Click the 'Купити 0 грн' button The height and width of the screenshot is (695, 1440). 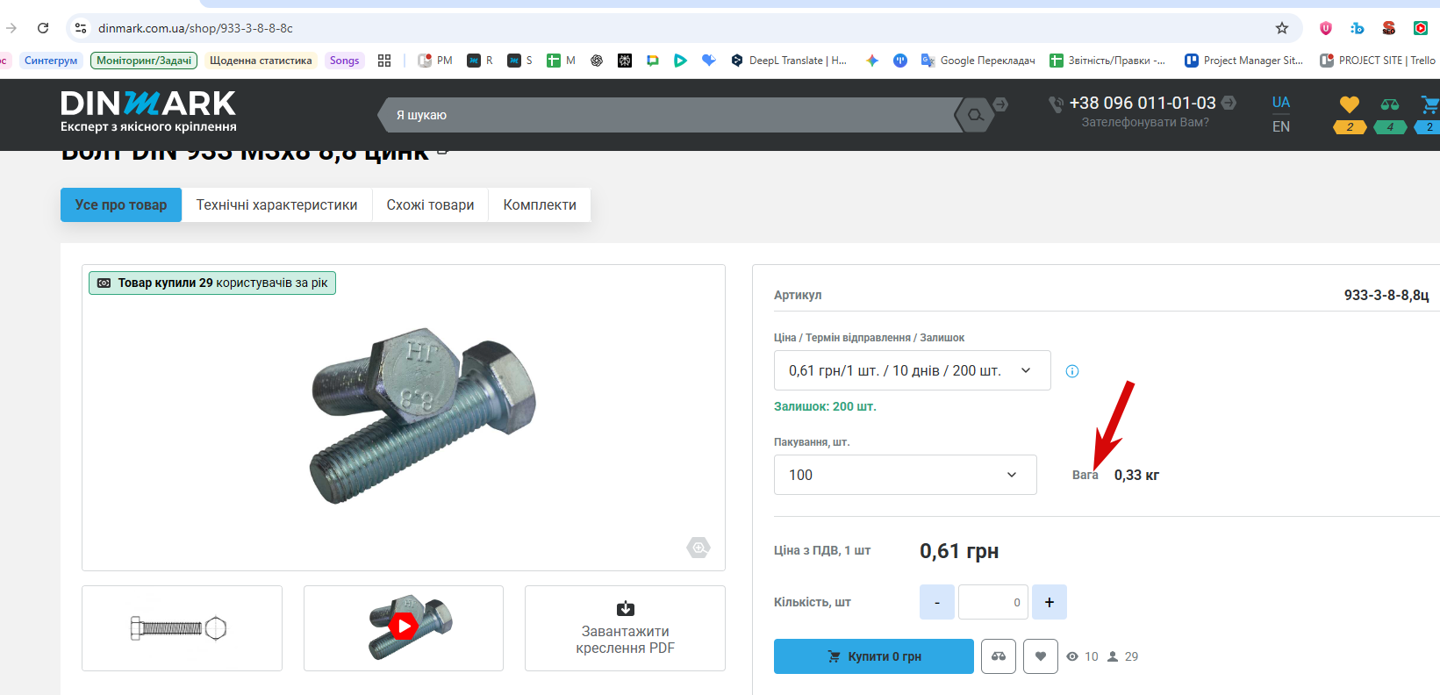click(x=874, y=656)
